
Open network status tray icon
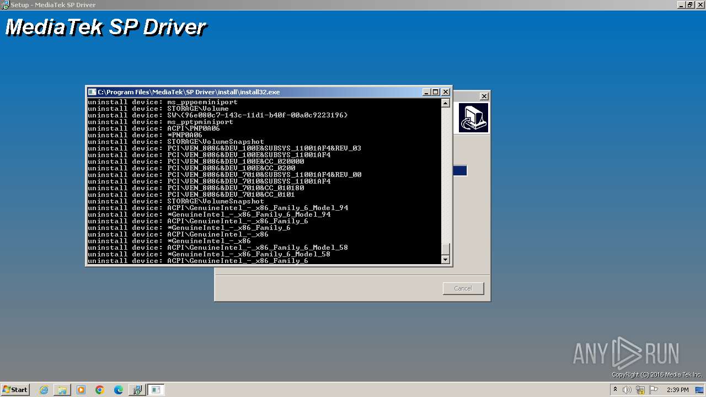(640, 390)
